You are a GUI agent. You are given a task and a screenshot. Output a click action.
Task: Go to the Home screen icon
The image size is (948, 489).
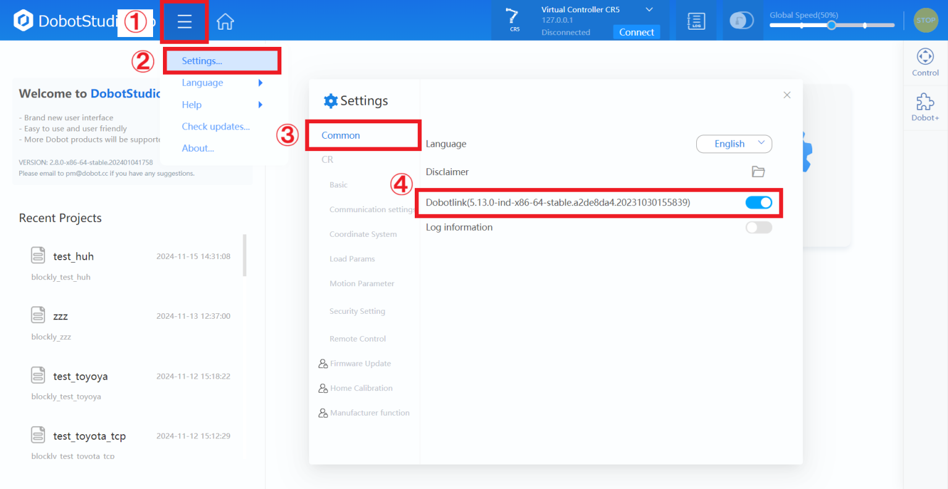225,22
